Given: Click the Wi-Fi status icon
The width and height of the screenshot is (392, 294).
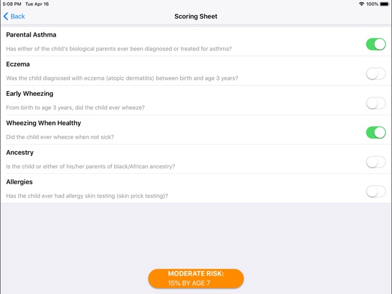Looking at the screenshot, I should click(x=362, y=4).
